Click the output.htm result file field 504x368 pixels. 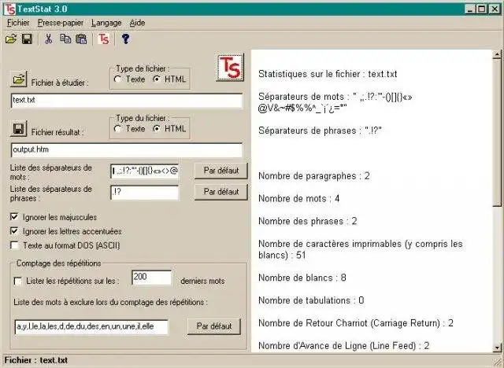point(127,150)
